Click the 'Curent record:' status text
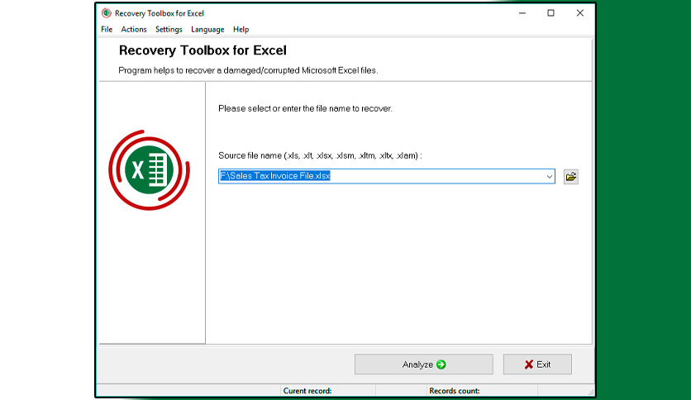Viewport: 691px width, 400px height. coord(307,391)
